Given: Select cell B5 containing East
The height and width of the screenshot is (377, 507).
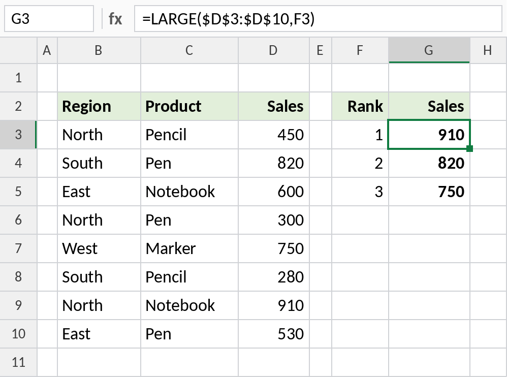Looking at the screenshot, I should (x=99, y=192).
